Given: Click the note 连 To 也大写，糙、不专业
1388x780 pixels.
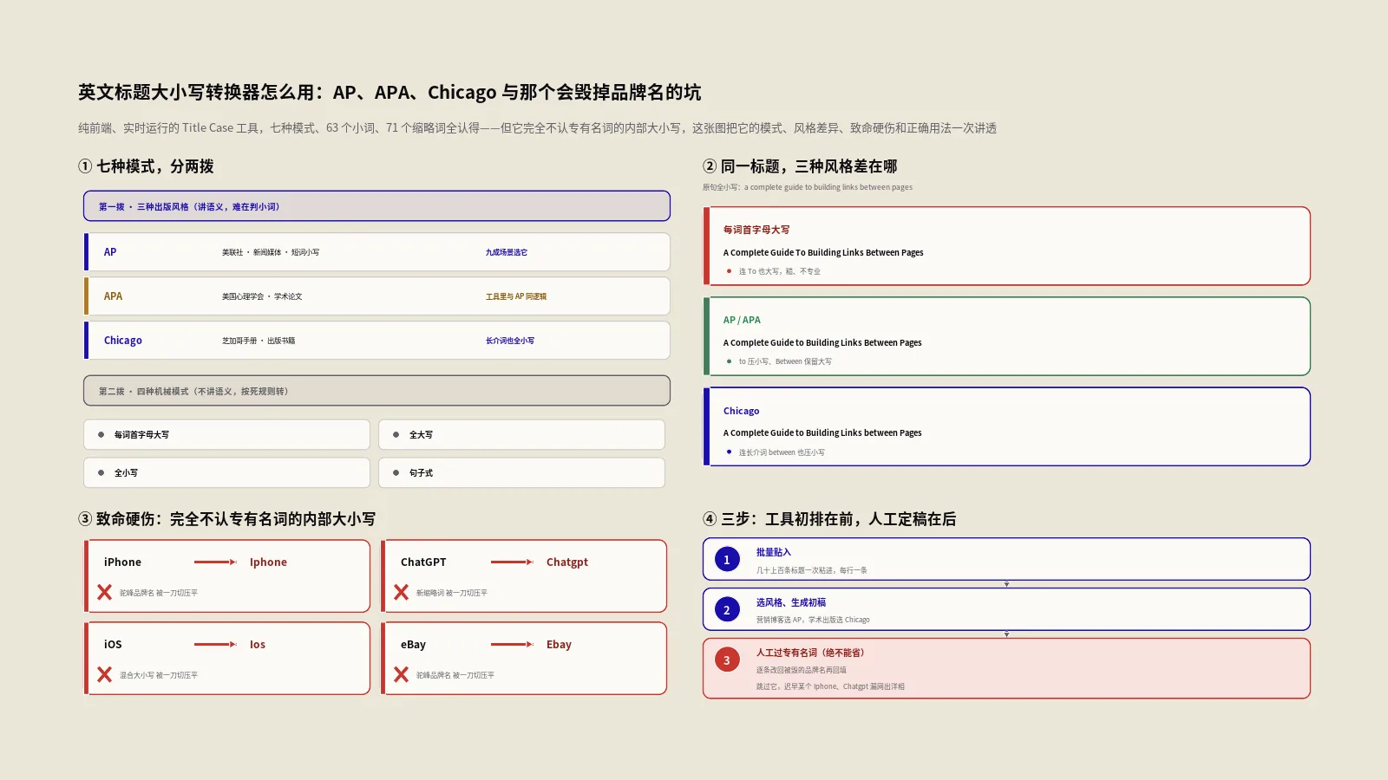Looking at the screenshot, I should tap(780, 272).
